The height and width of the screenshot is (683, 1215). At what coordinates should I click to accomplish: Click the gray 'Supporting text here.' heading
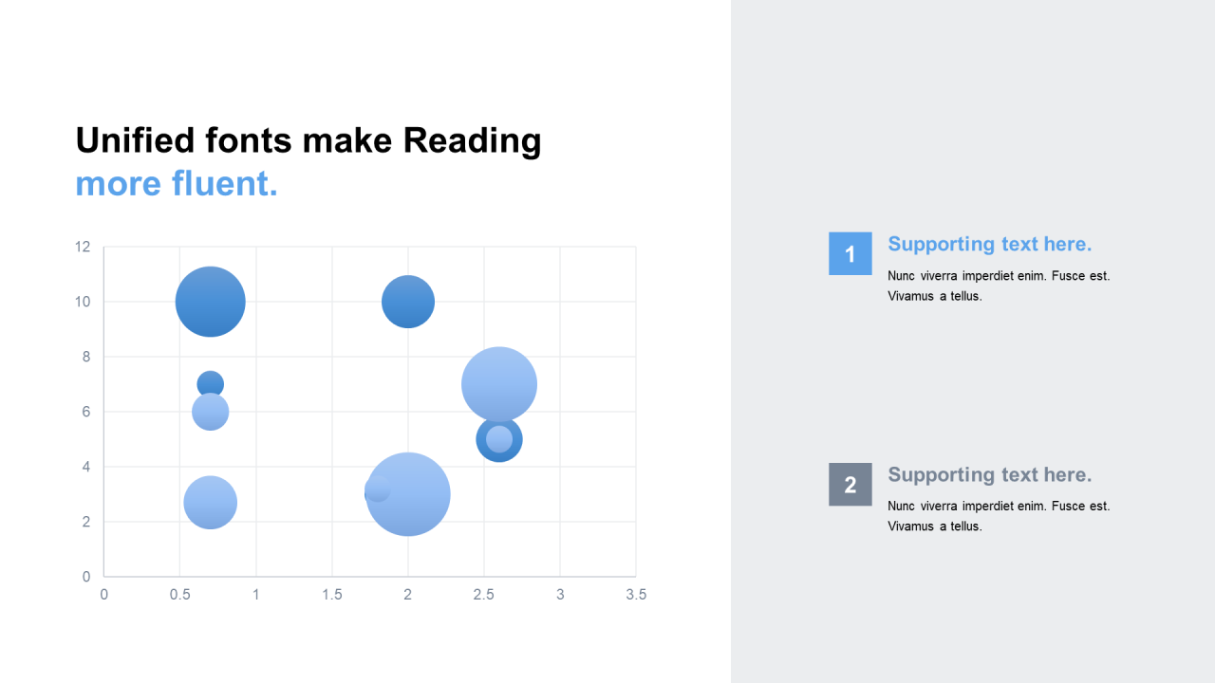pos(990,474)
